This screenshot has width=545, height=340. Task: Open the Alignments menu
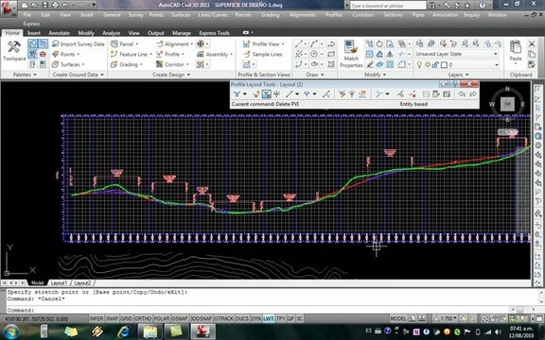pyautogui.click(x=302, y=15)
